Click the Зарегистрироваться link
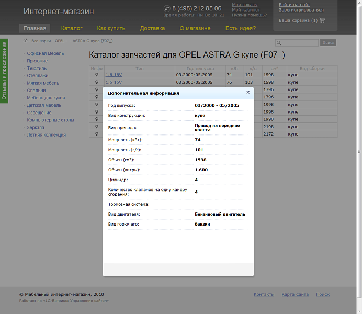The image size is (362, 314). (301, 10)
